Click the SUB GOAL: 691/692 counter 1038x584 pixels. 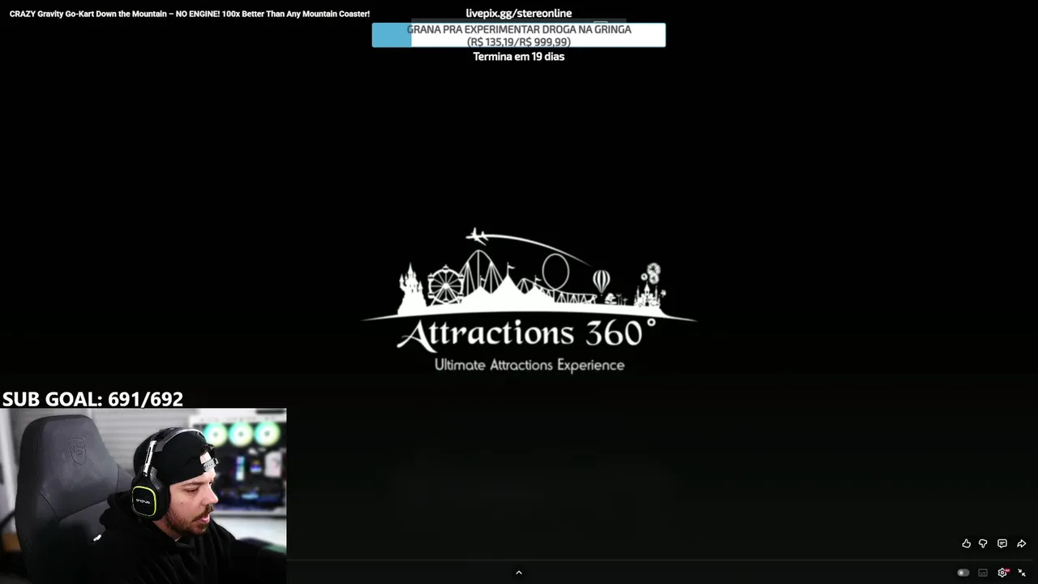click(92, 399)
